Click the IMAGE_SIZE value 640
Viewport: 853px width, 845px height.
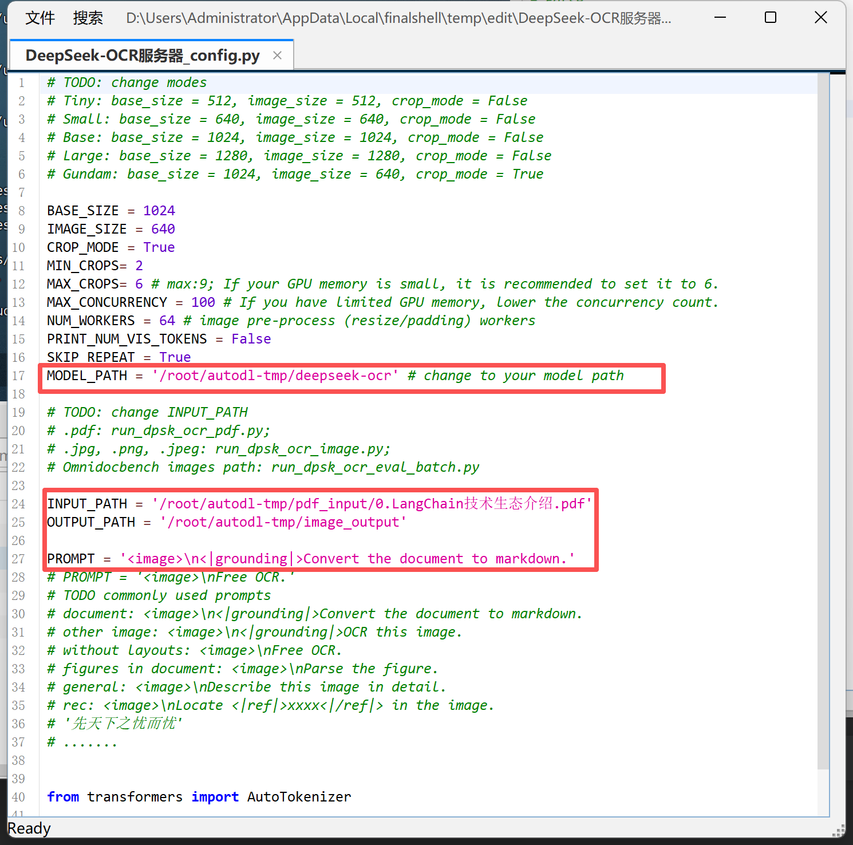[163, 229]
